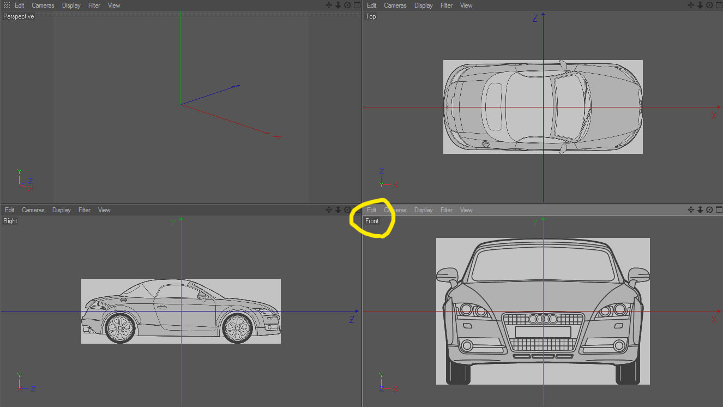
Task: Open the Edit menu in Perspective viewport
Action: pos(19,5)
